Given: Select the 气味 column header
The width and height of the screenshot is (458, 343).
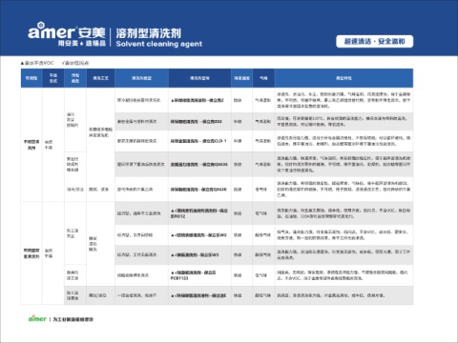Looking at the screenshot, I should (x=263, y=78).
